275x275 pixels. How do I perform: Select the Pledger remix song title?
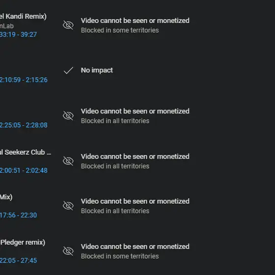coord(23,243)
